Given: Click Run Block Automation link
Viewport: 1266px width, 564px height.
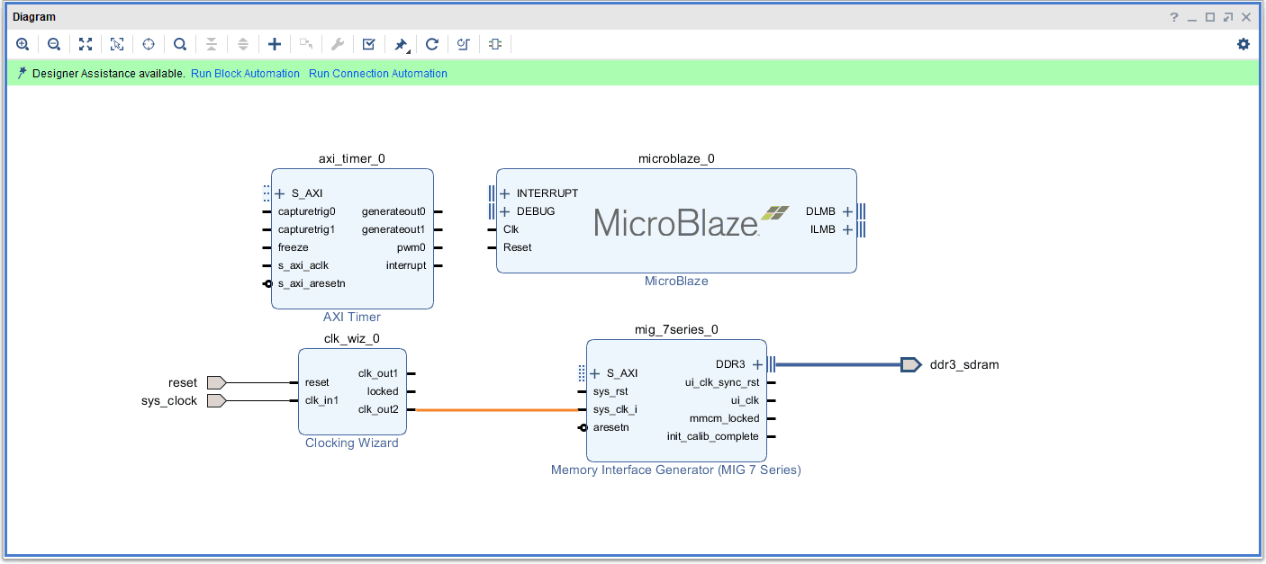Looking at the screenshot, I should coord(245,74).
